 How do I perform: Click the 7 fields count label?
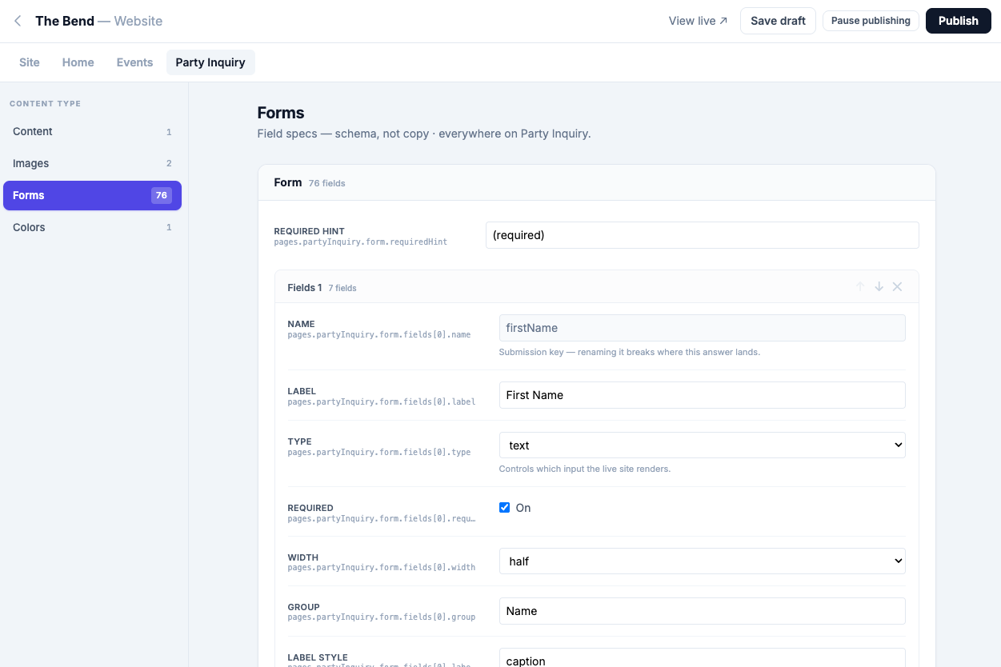coord(342,288)
